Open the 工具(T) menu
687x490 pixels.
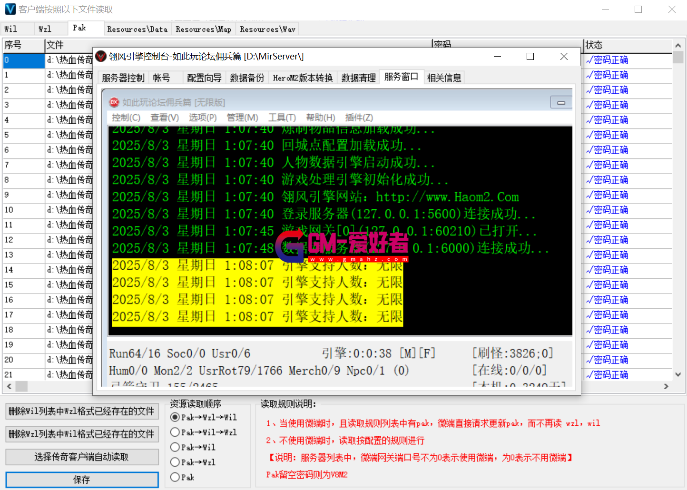(x=282, y=118)
